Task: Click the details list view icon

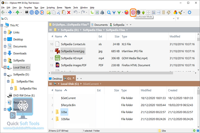Action: (153, 12)
